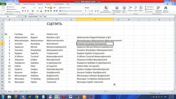Viewport: 176px width, 99px height.
Task: Open Find and Select (Найти и выделить)
Action: [x=166, y=9]
